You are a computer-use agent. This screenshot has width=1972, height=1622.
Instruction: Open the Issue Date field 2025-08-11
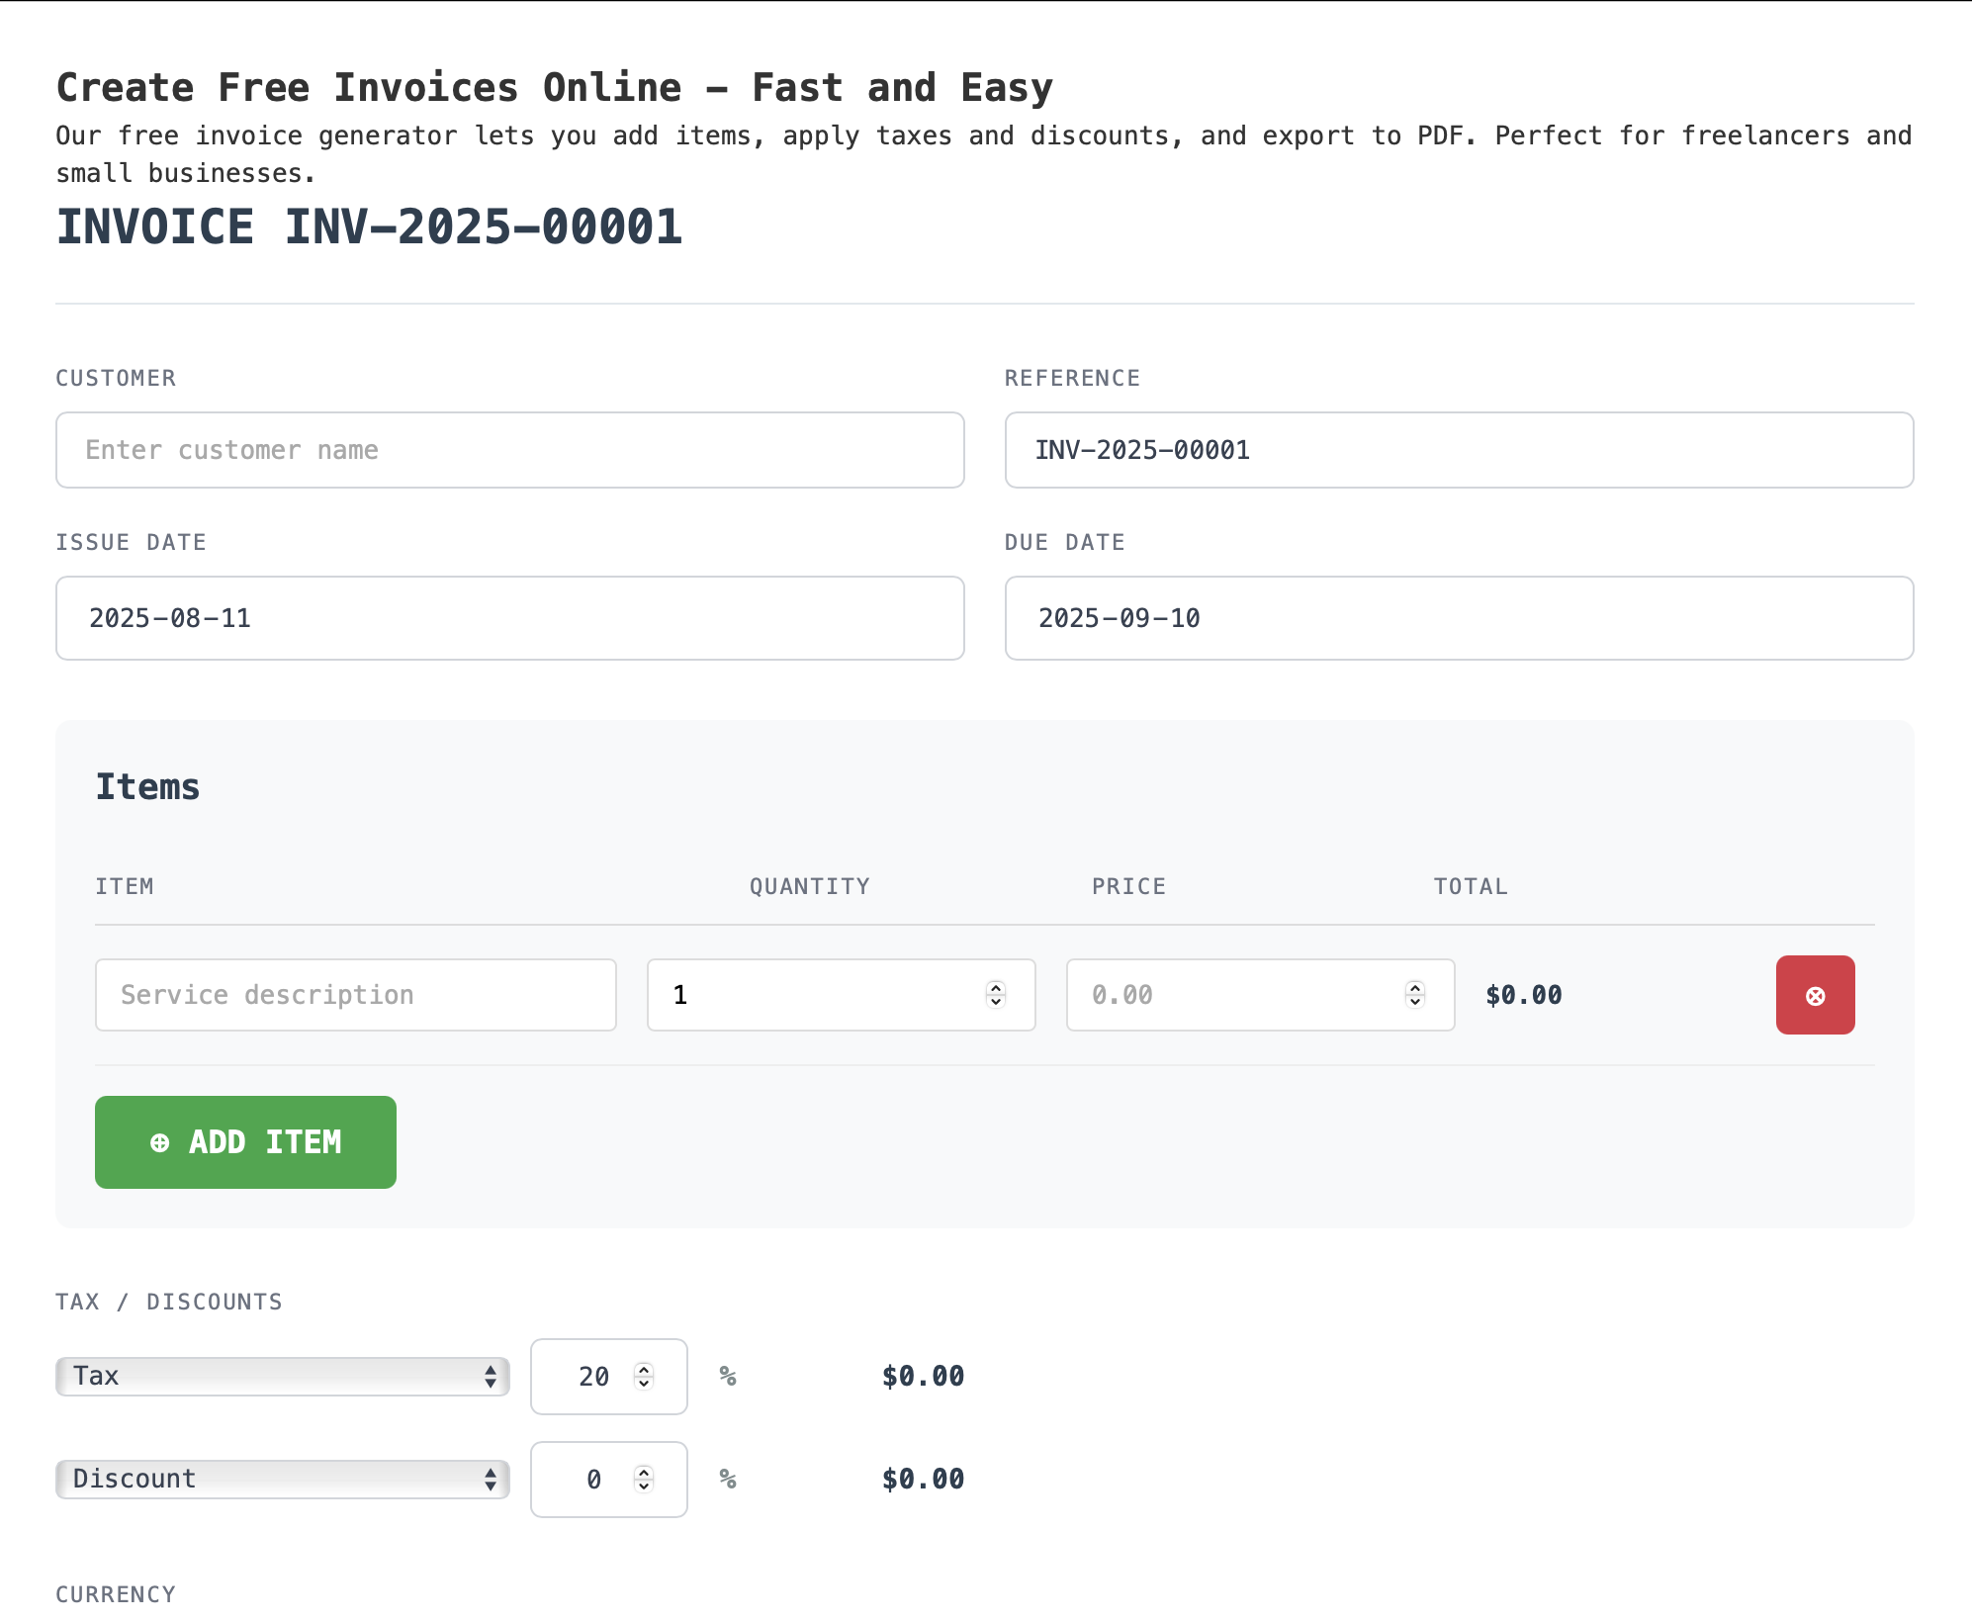coord(510,618)
